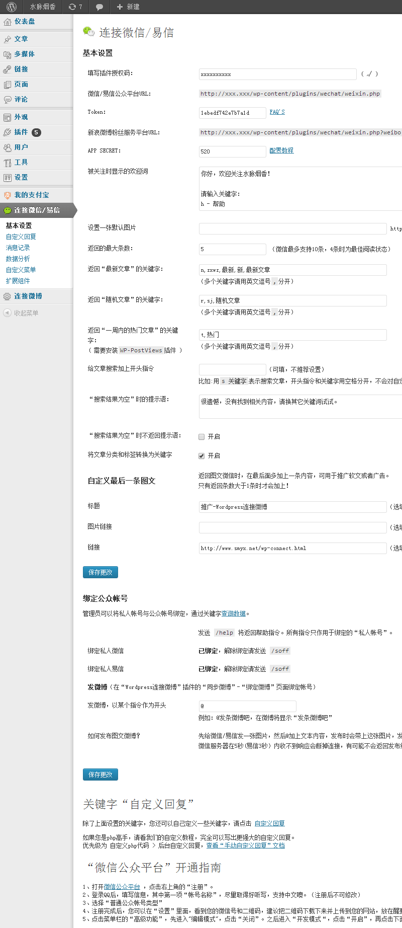Enable the 搜索结果为空时不返回提示语 checkbox
Image resolution: width=402 pixels, height=928 pixels.
tap(202, 437)
